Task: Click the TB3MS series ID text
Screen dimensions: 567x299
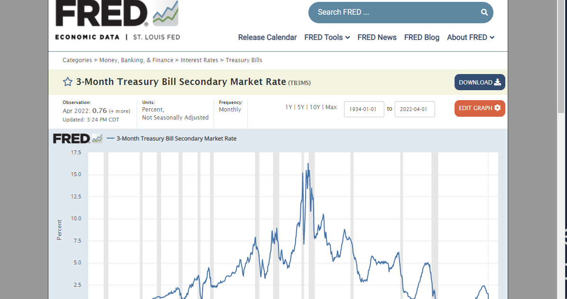Action: pyautogui.click(x=299, y=83)
